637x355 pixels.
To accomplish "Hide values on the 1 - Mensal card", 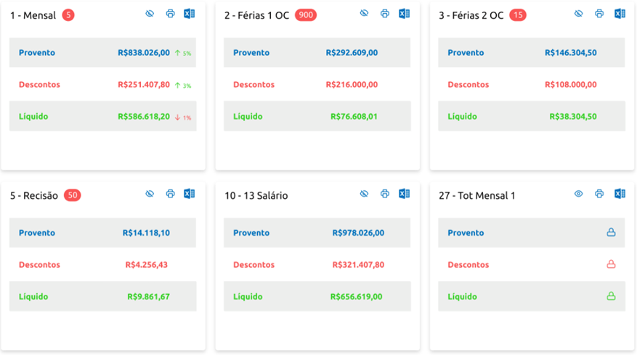I will (150, 14).
